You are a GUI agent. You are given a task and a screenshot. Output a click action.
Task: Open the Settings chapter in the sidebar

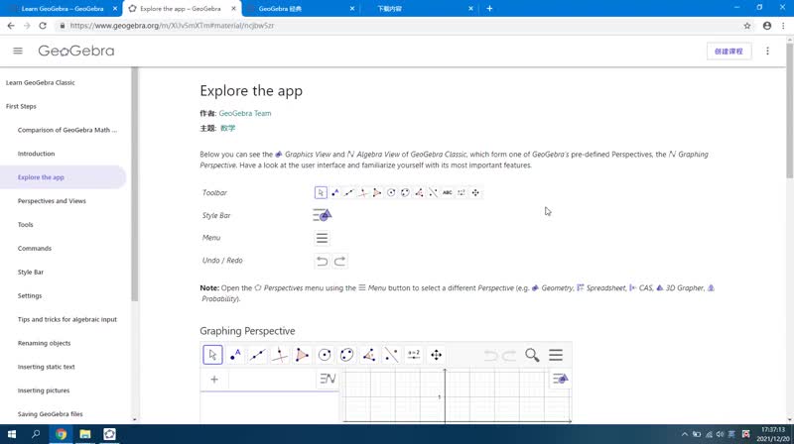[x=30, y=295]
